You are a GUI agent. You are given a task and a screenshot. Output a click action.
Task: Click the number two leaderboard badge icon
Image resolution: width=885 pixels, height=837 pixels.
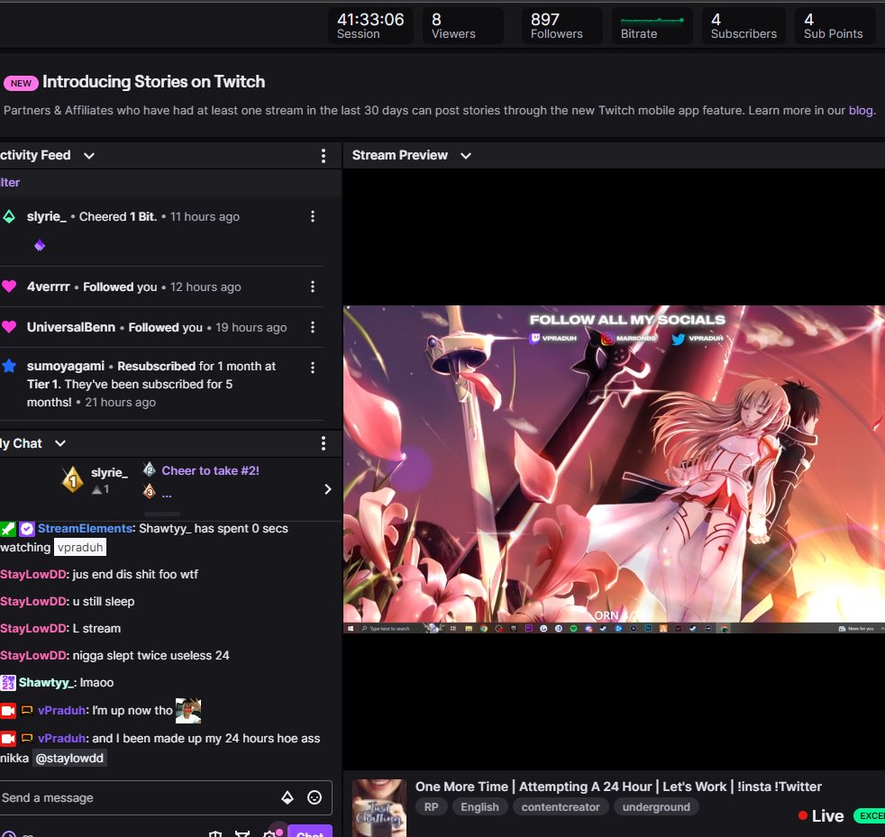click(x=149, y=469)
